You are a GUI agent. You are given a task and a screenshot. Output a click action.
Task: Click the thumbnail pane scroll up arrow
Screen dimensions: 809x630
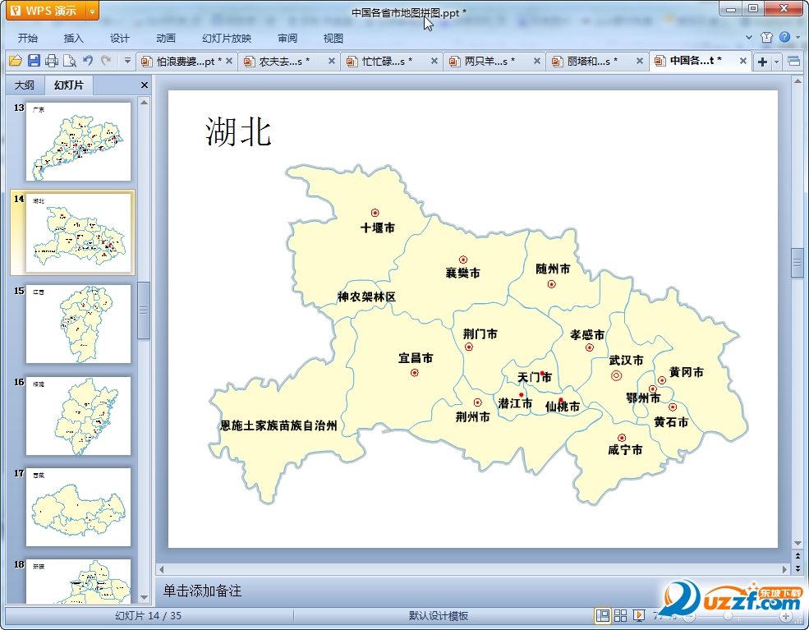[144, 102]
